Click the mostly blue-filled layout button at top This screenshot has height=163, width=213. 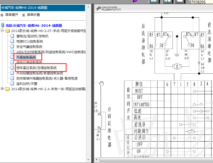[x=155, y=1]
